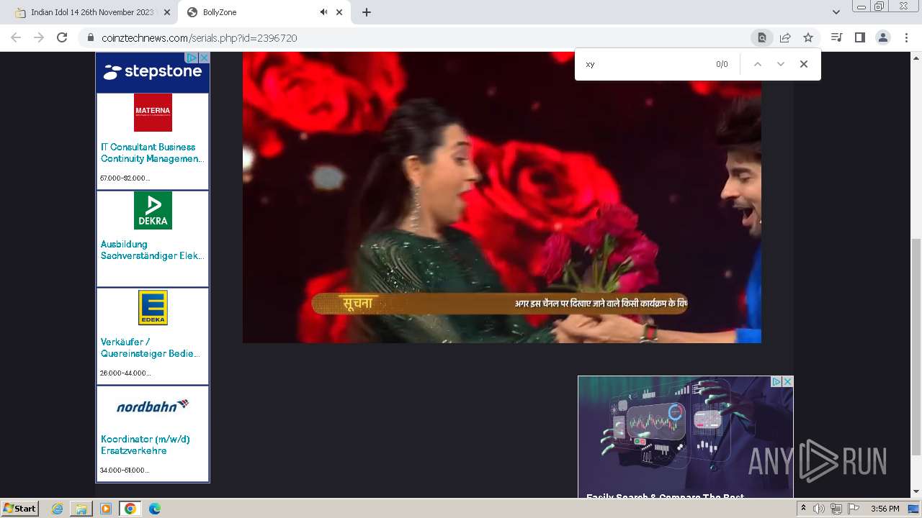Image resolution: width=922 pixels, height=518 pixels.
Task: Open the volume control in system tray
Action: pos(819,509)
